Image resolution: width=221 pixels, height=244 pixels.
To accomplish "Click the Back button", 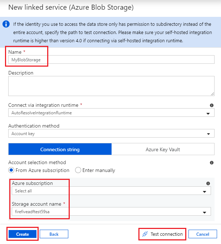I will (x=54, y=234).
